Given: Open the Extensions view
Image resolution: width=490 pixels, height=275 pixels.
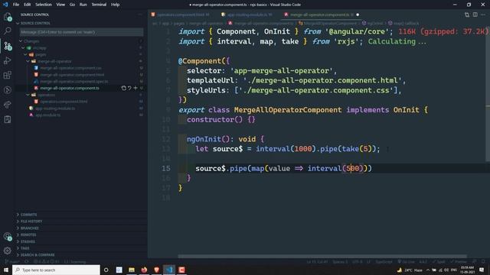Looking at the screenshot, I should coord(8,75).
